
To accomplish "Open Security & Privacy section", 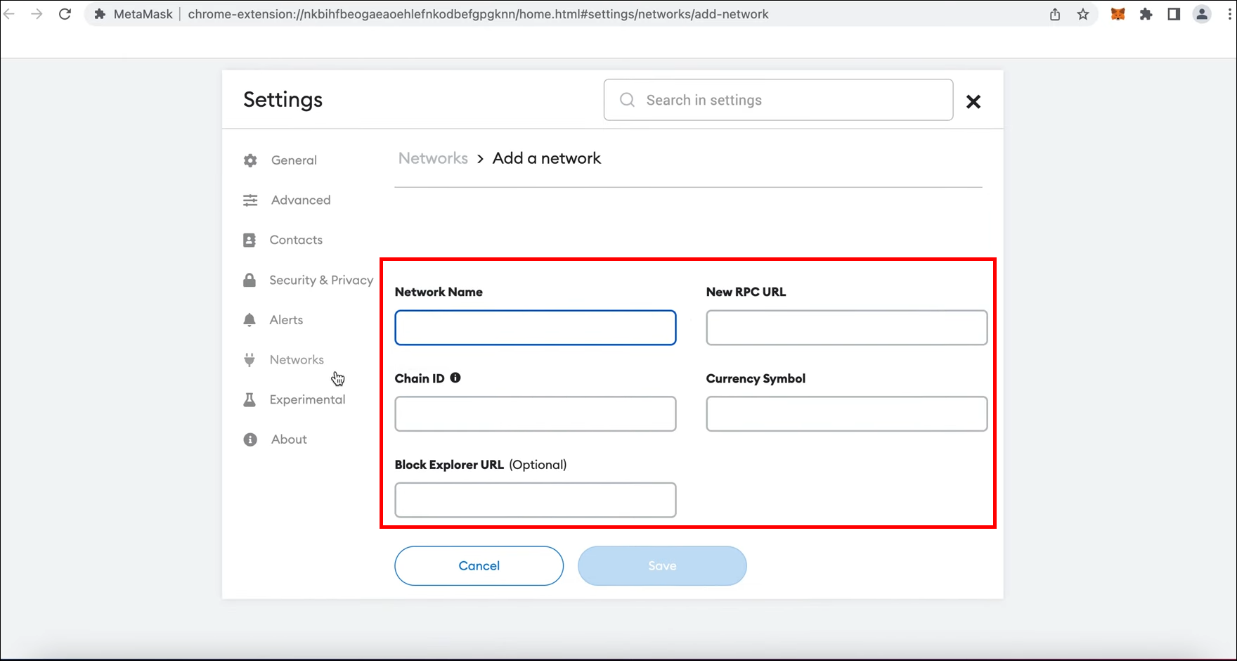I will [321, 280].
